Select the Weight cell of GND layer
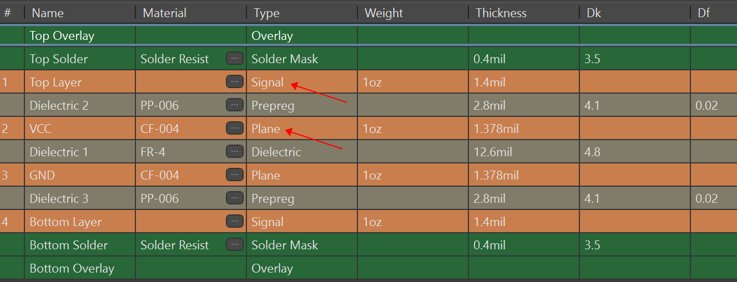 (x=372, y=175)
